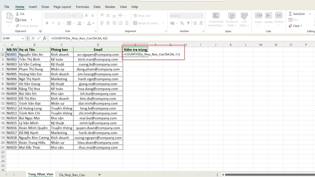Click the Insert Function fx icon
The height and width of the screenshot is (177, 315).
tap(44, 38)
